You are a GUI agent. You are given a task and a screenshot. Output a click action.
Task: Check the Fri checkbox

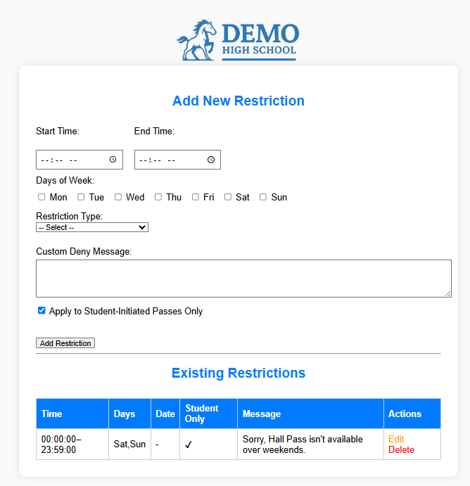tap(196, 197)
